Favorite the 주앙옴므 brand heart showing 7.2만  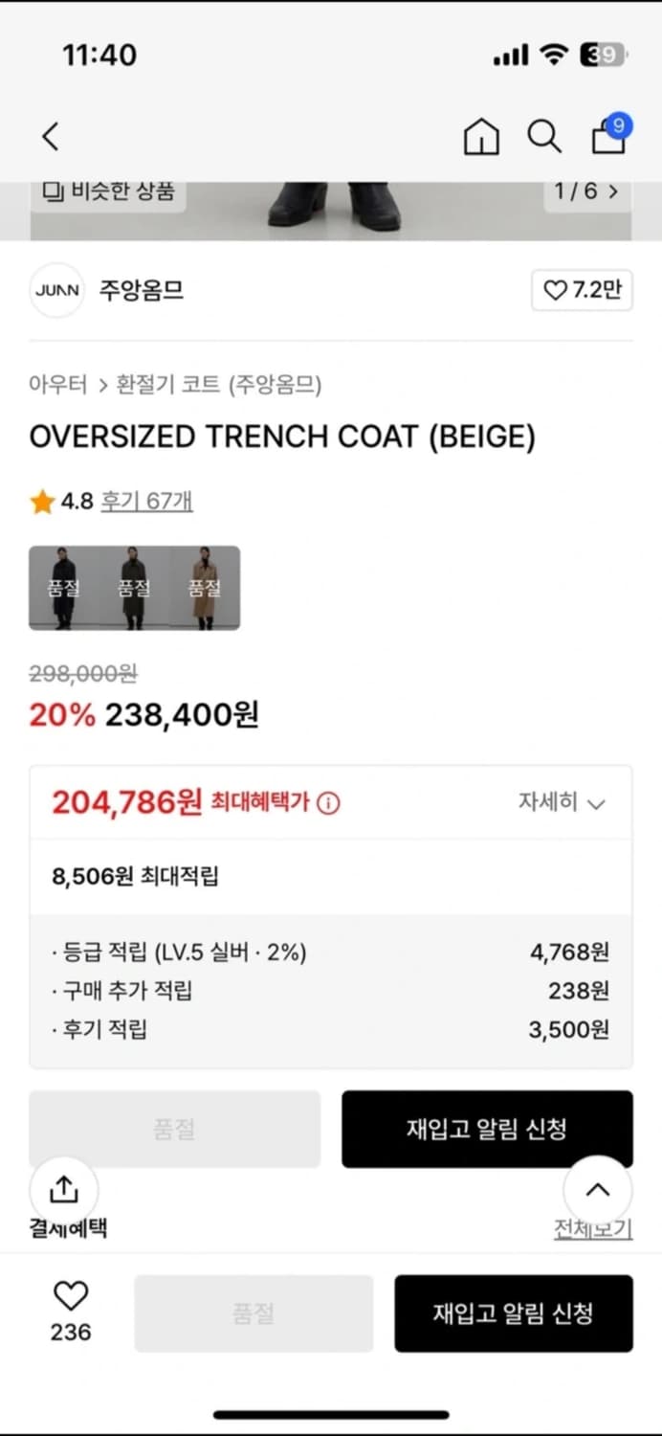click(582, 290)
